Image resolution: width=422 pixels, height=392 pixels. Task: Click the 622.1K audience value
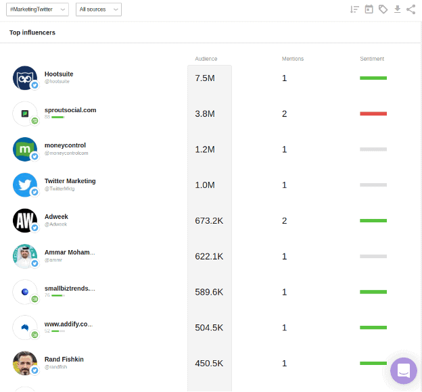click(x=209, y=256)
